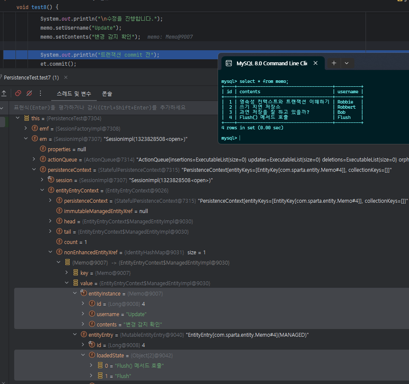Switch to the 콘솔 tab
409x384 pixels.
tap(107, 93)
